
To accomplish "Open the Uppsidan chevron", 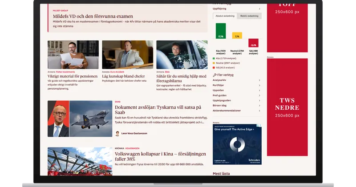I will pyautogui.click(x=259, y=91).
